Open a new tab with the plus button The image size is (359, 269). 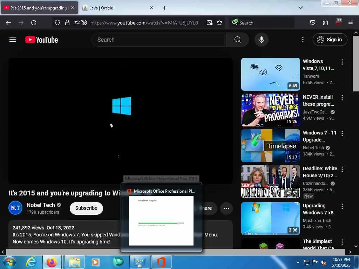pos(164,8)
